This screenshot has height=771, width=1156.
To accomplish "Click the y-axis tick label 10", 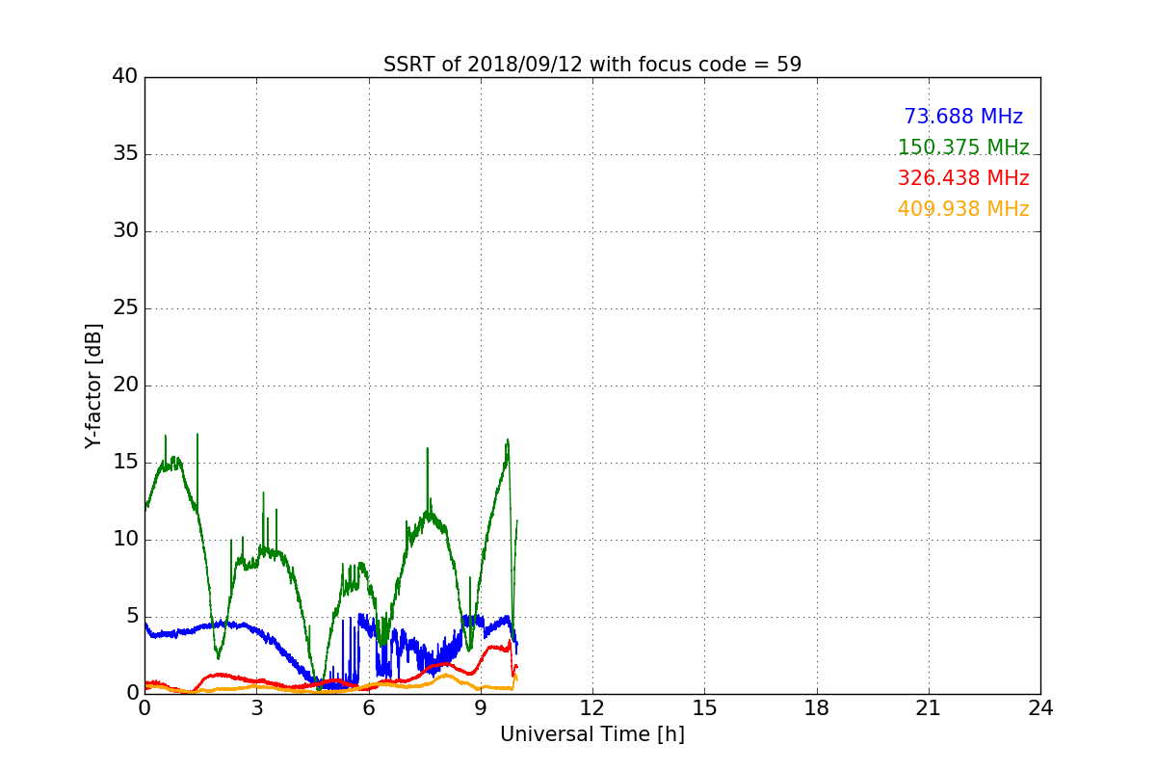I will coord(125,540).
